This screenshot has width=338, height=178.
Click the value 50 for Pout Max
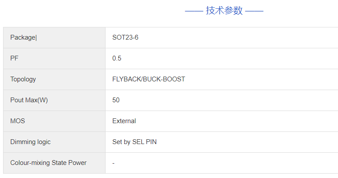pos(116,100)
